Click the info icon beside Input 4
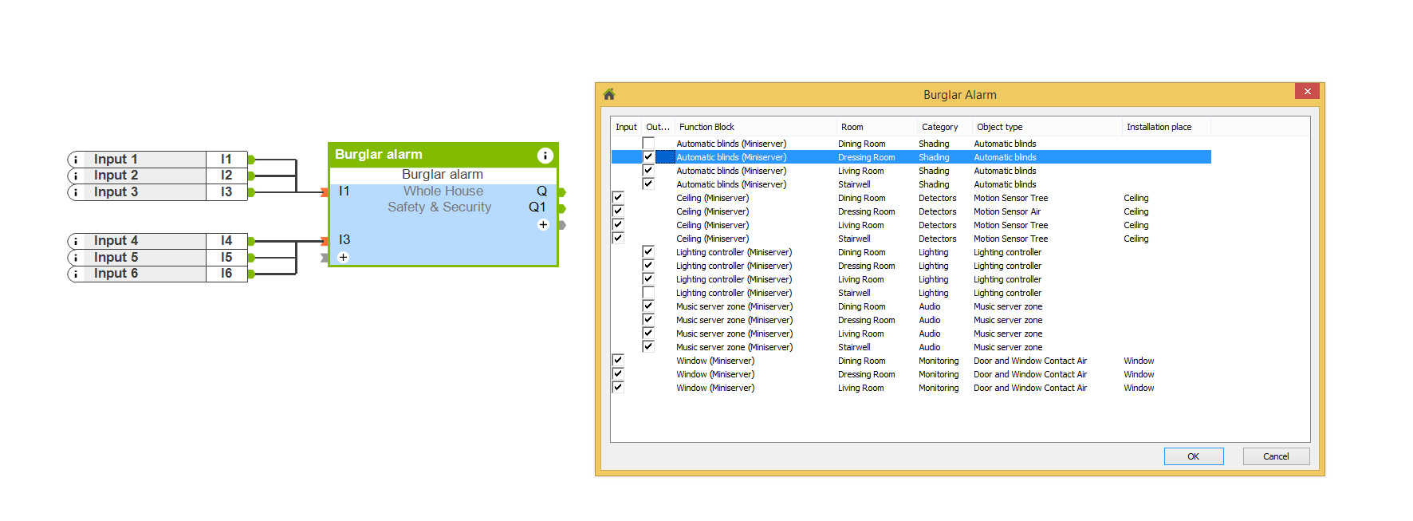This screenshot has width=1413, height=521. 76,241
